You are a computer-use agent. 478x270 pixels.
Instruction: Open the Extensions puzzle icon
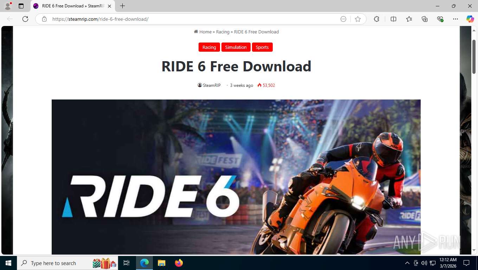click(376, 19)
